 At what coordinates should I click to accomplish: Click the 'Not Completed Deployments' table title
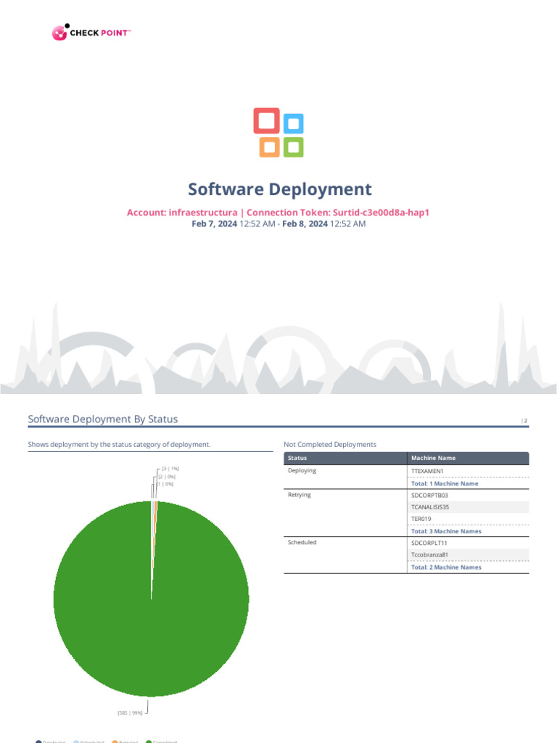click(330, 445)
